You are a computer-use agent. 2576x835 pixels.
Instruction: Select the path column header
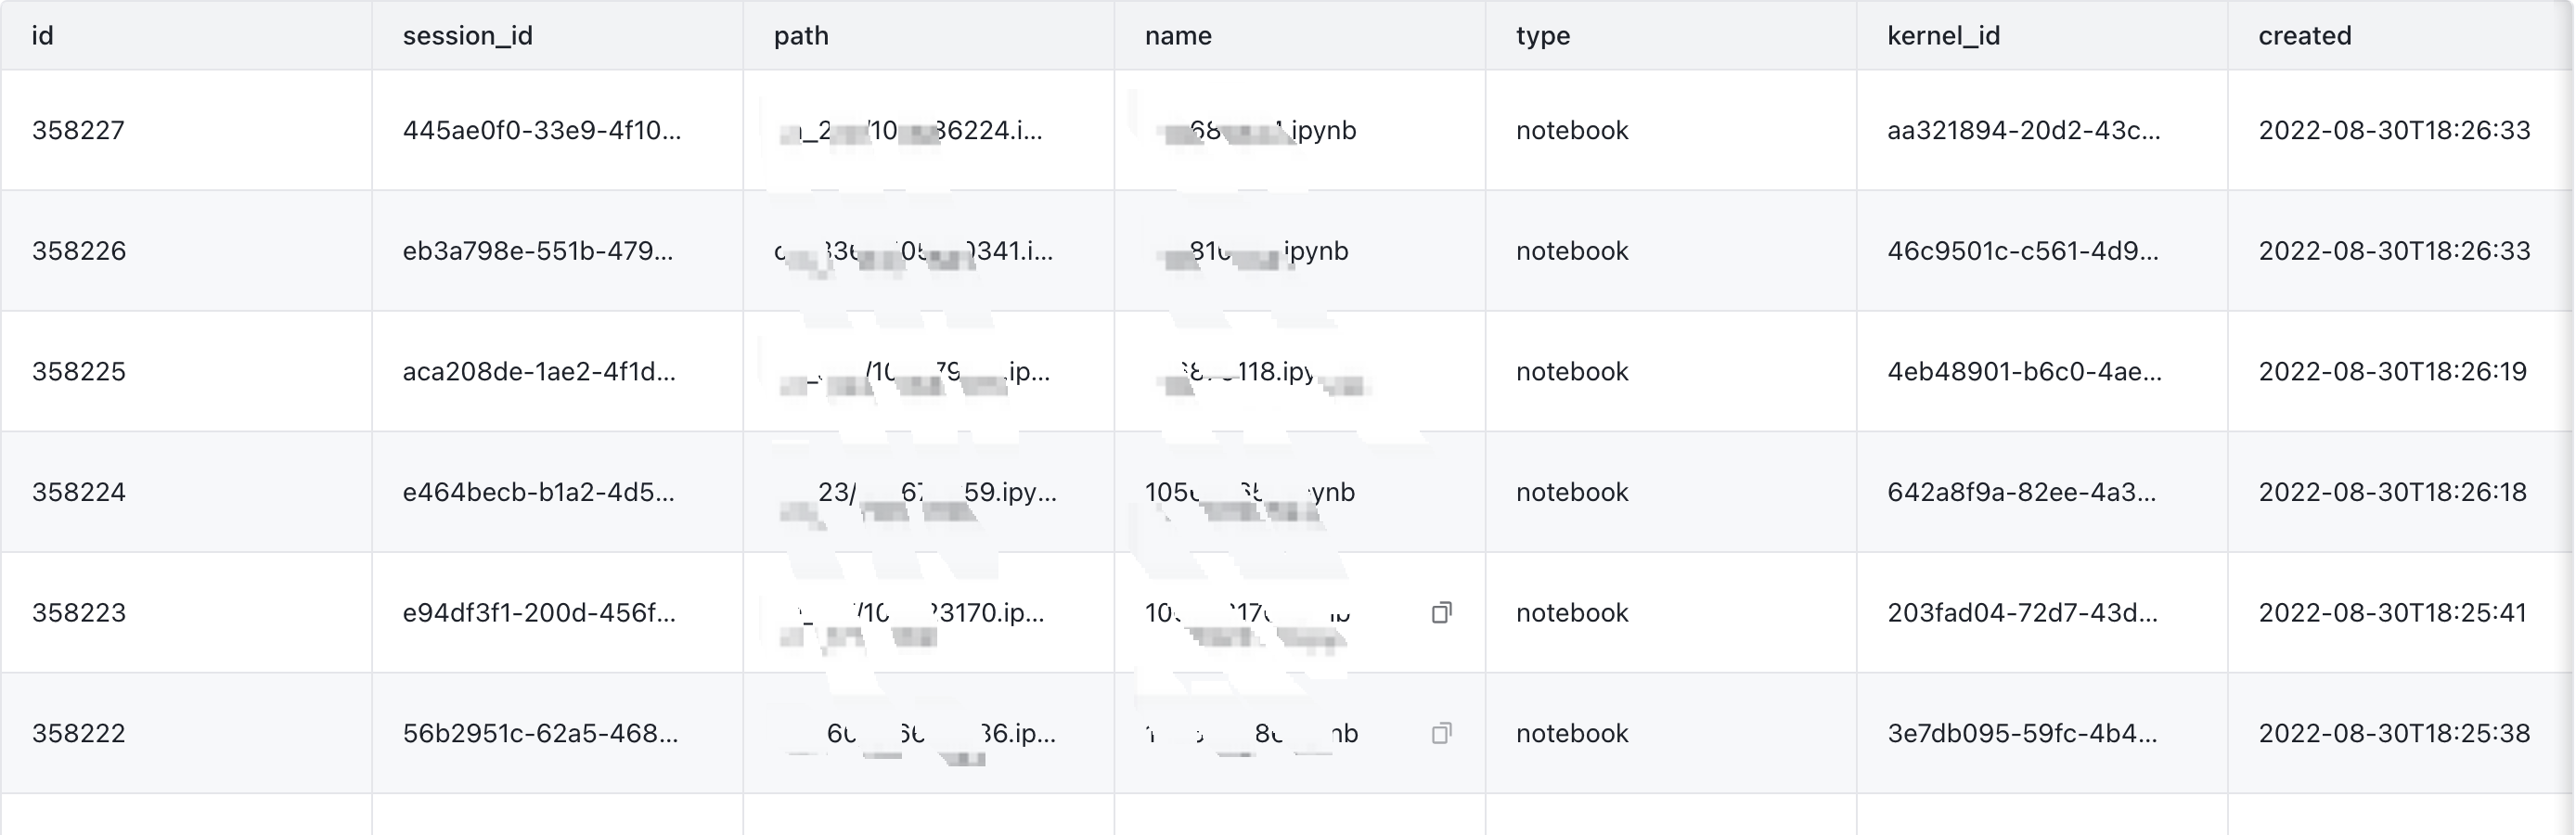pyautogui.click(x=801, y=36)
